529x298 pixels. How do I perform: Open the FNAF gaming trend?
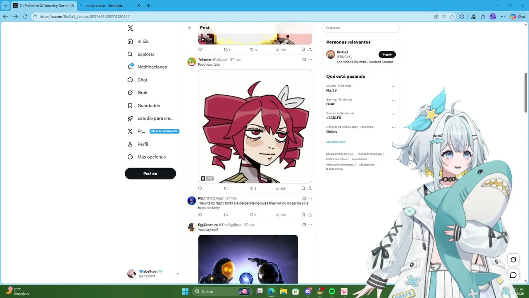click(331, 104)
